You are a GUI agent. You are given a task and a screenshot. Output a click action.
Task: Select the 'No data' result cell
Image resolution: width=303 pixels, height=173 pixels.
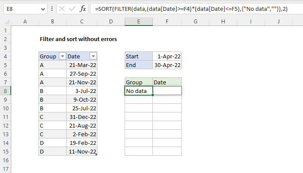pos(139,91)
